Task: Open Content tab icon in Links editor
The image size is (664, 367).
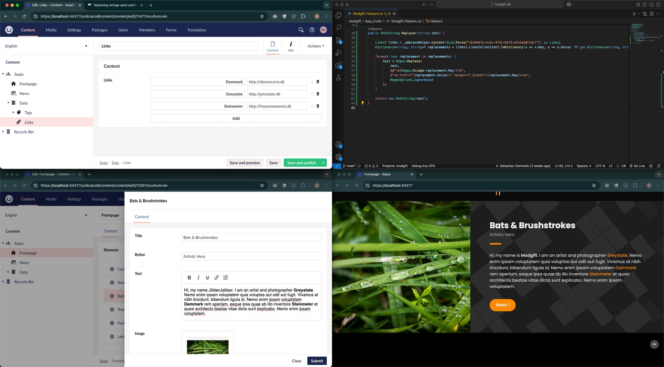Action: (x=273, y=46)
